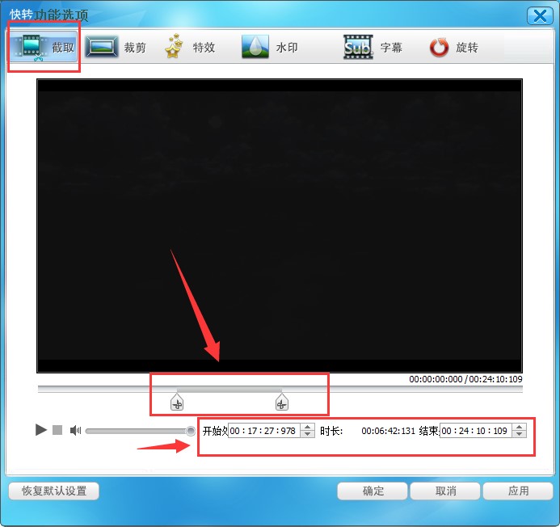Screen dimensions: 560x527
Task: Click the water drop watermark icon
Action: [255, 47]
